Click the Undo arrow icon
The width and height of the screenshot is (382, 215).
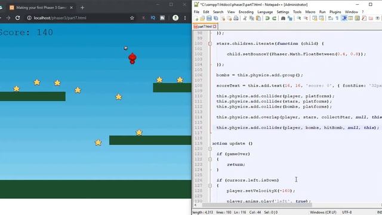267,19
